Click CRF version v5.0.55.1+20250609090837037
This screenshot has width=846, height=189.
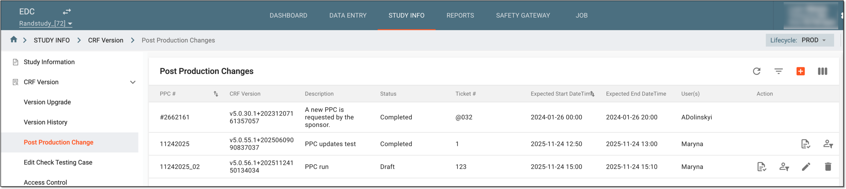262,144
